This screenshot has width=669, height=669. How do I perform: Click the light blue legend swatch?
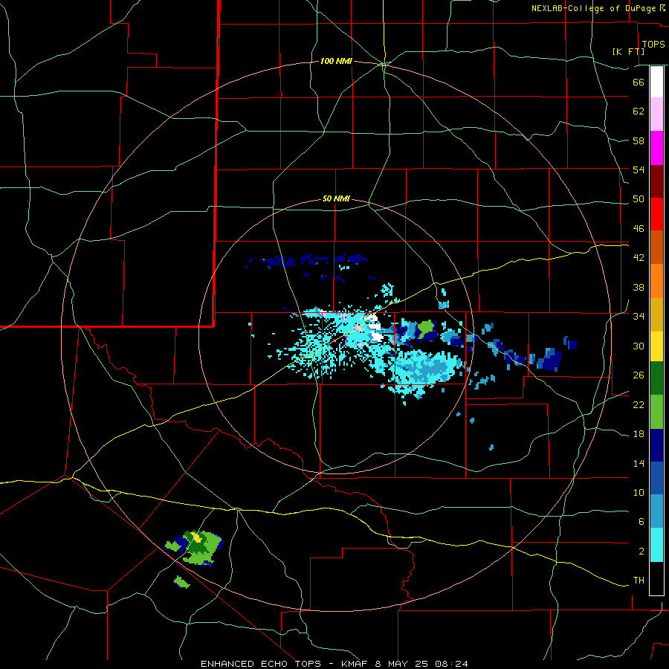point(656,511)
